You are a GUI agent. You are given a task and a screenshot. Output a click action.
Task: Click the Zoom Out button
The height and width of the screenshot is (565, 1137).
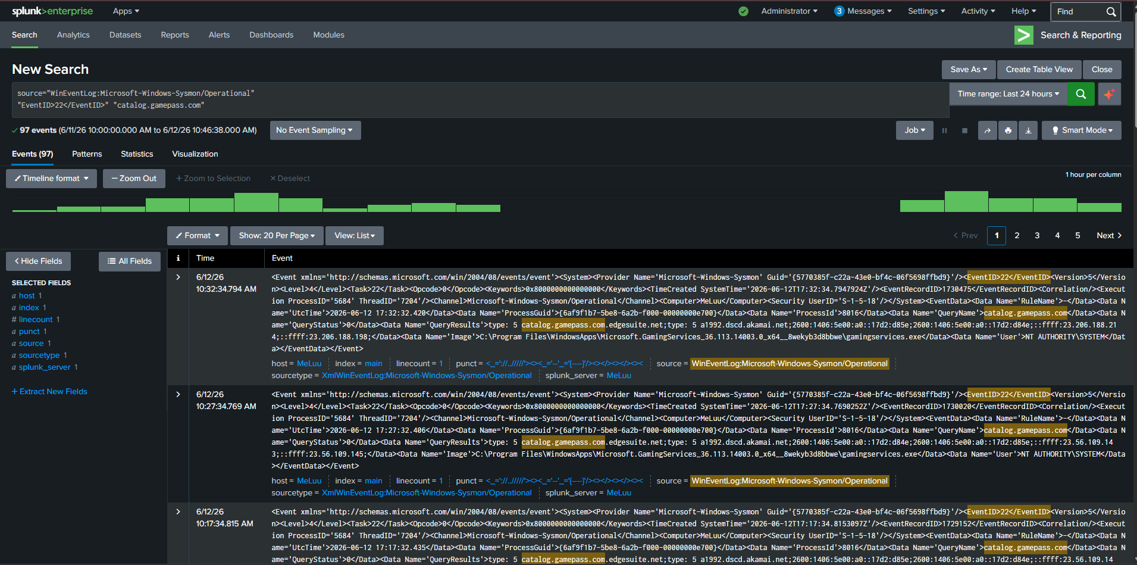tap(134, 179)
